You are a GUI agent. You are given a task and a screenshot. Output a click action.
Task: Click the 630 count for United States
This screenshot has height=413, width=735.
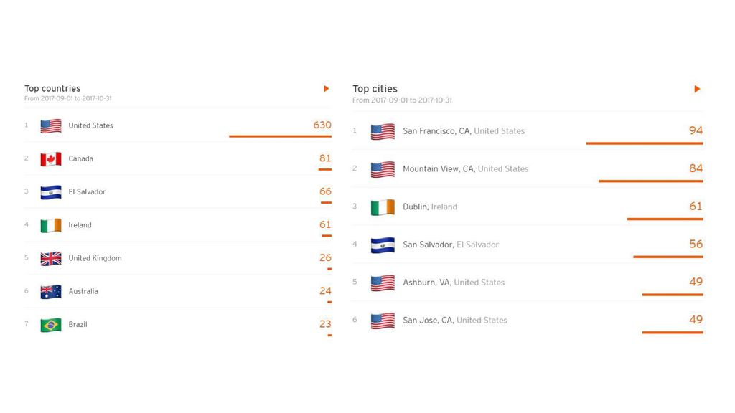[x=322, y=125]
